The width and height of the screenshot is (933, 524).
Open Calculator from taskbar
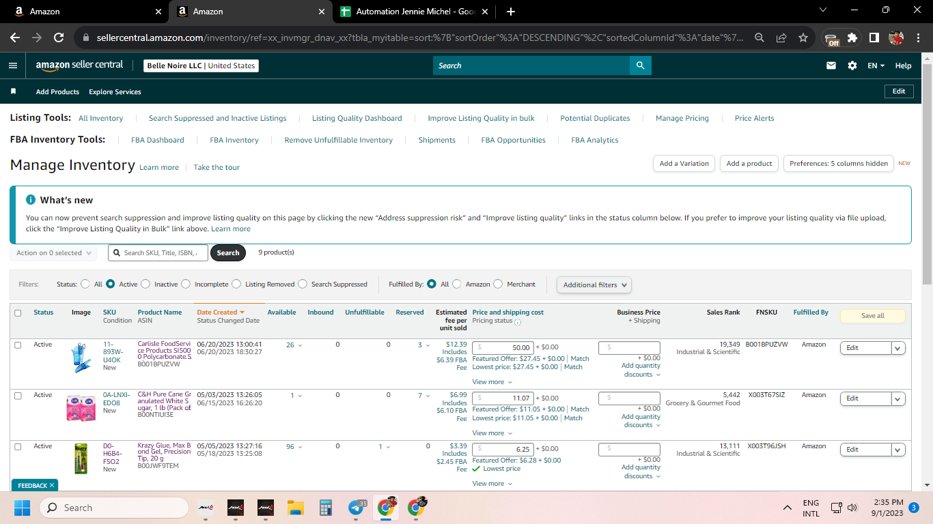point(326,508)
